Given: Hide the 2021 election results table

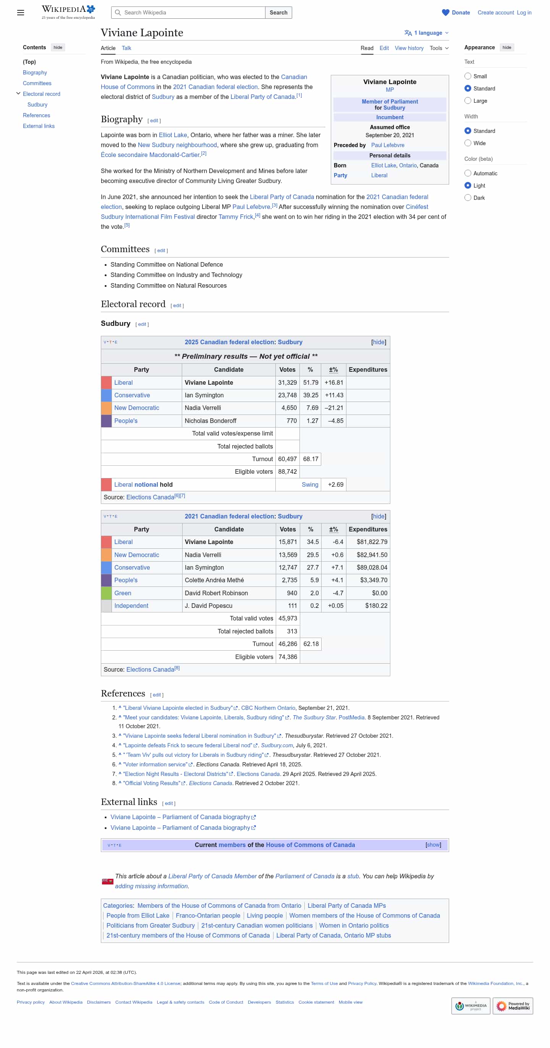Looking at the screenshot, I should click(379, 516).
